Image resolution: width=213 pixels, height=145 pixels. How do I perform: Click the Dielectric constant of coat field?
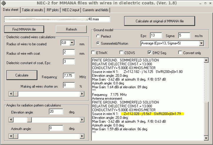coord(69,61)
